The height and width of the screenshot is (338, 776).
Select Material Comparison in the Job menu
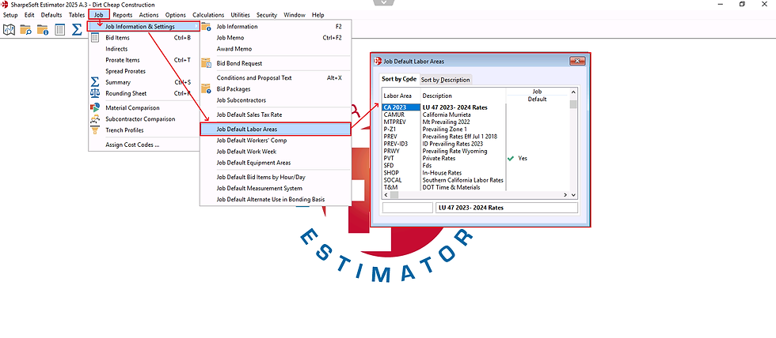[143, 107]
